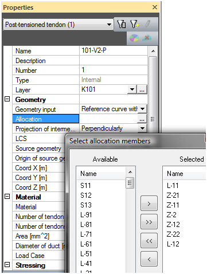Select Z-11 in Selected list
The height and width of the screenshot is (274, 207).
(x=173, y=205)
